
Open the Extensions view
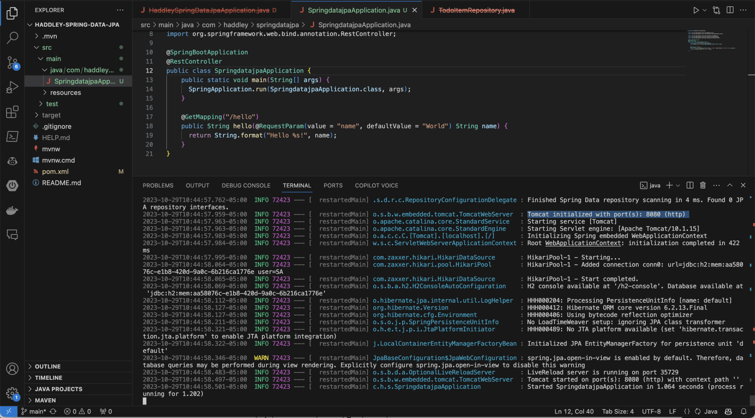click(12, 112)
